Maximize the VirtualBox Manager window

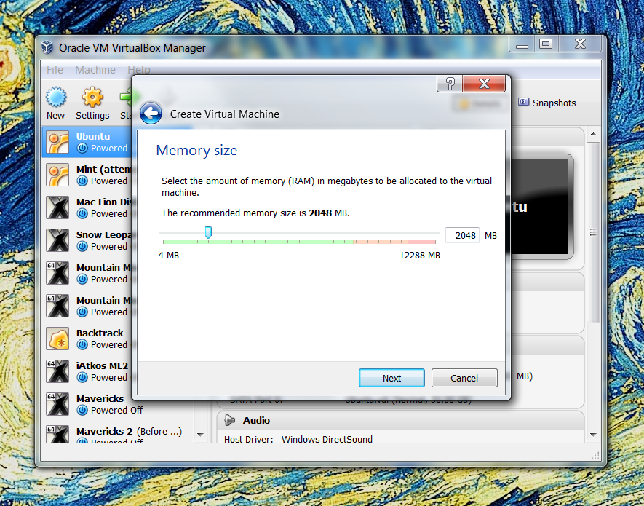(546, 44)
